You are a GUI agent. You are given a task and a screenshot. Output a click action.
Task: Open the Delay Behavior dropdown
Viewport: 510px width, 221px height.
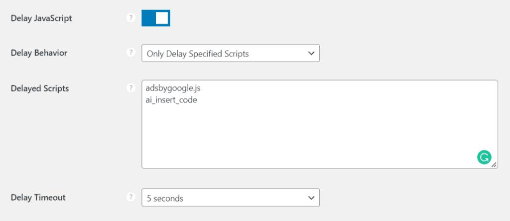tap(230, 54)
